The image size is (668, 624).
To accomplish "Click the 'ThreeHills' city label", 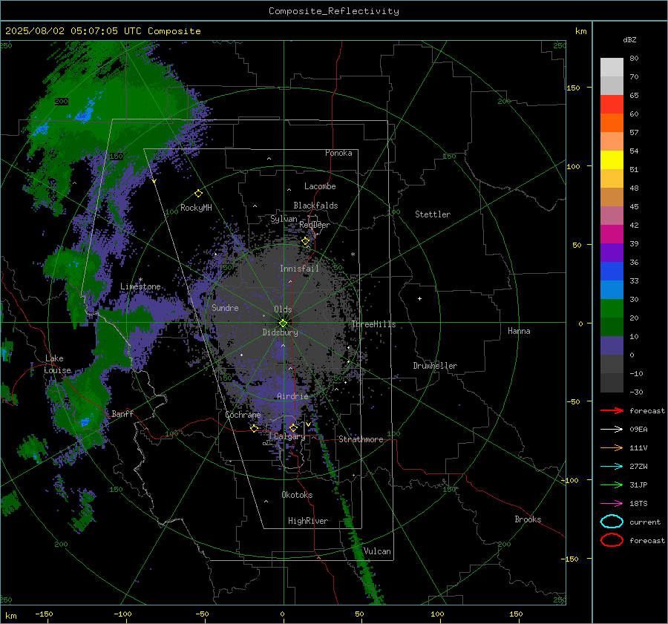I will 373,324.
